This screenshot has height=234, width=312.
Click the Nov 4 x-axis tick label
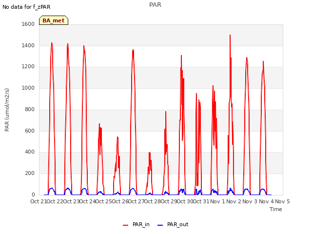pos(266,201)
